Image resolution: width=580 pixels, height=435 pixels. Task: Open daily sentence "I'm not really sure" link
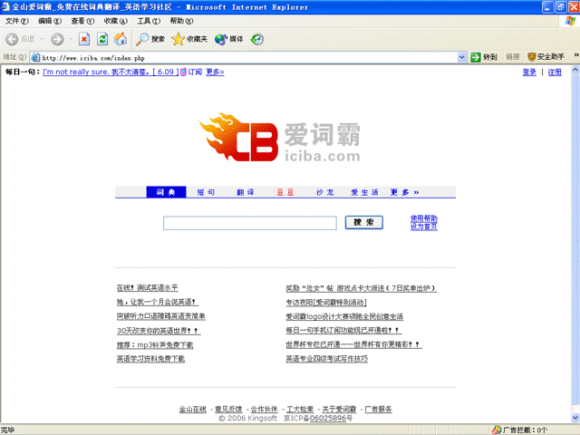tap(111, 72)
